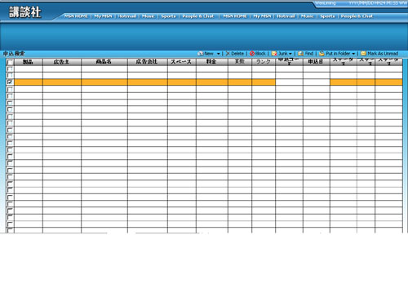
Task: Click the Find icon
Action: point(300,54)
